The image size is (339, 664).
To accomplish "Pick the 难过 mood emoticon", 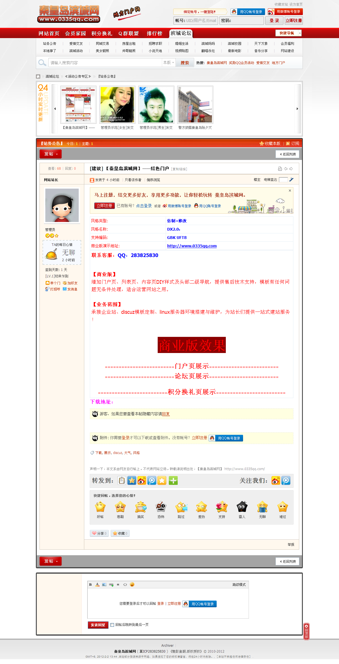I will [x=283, y=507].
